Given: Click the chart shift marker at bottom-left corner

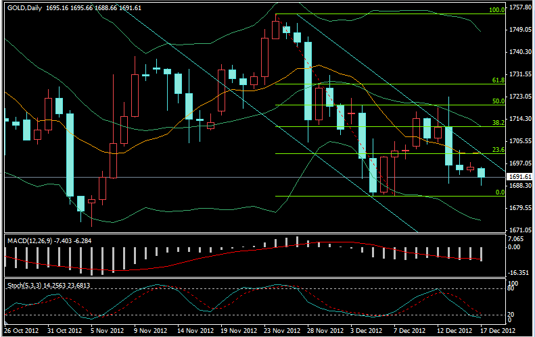Looking at the screenshot, I should pyautogui.click(x=6, y=322).
